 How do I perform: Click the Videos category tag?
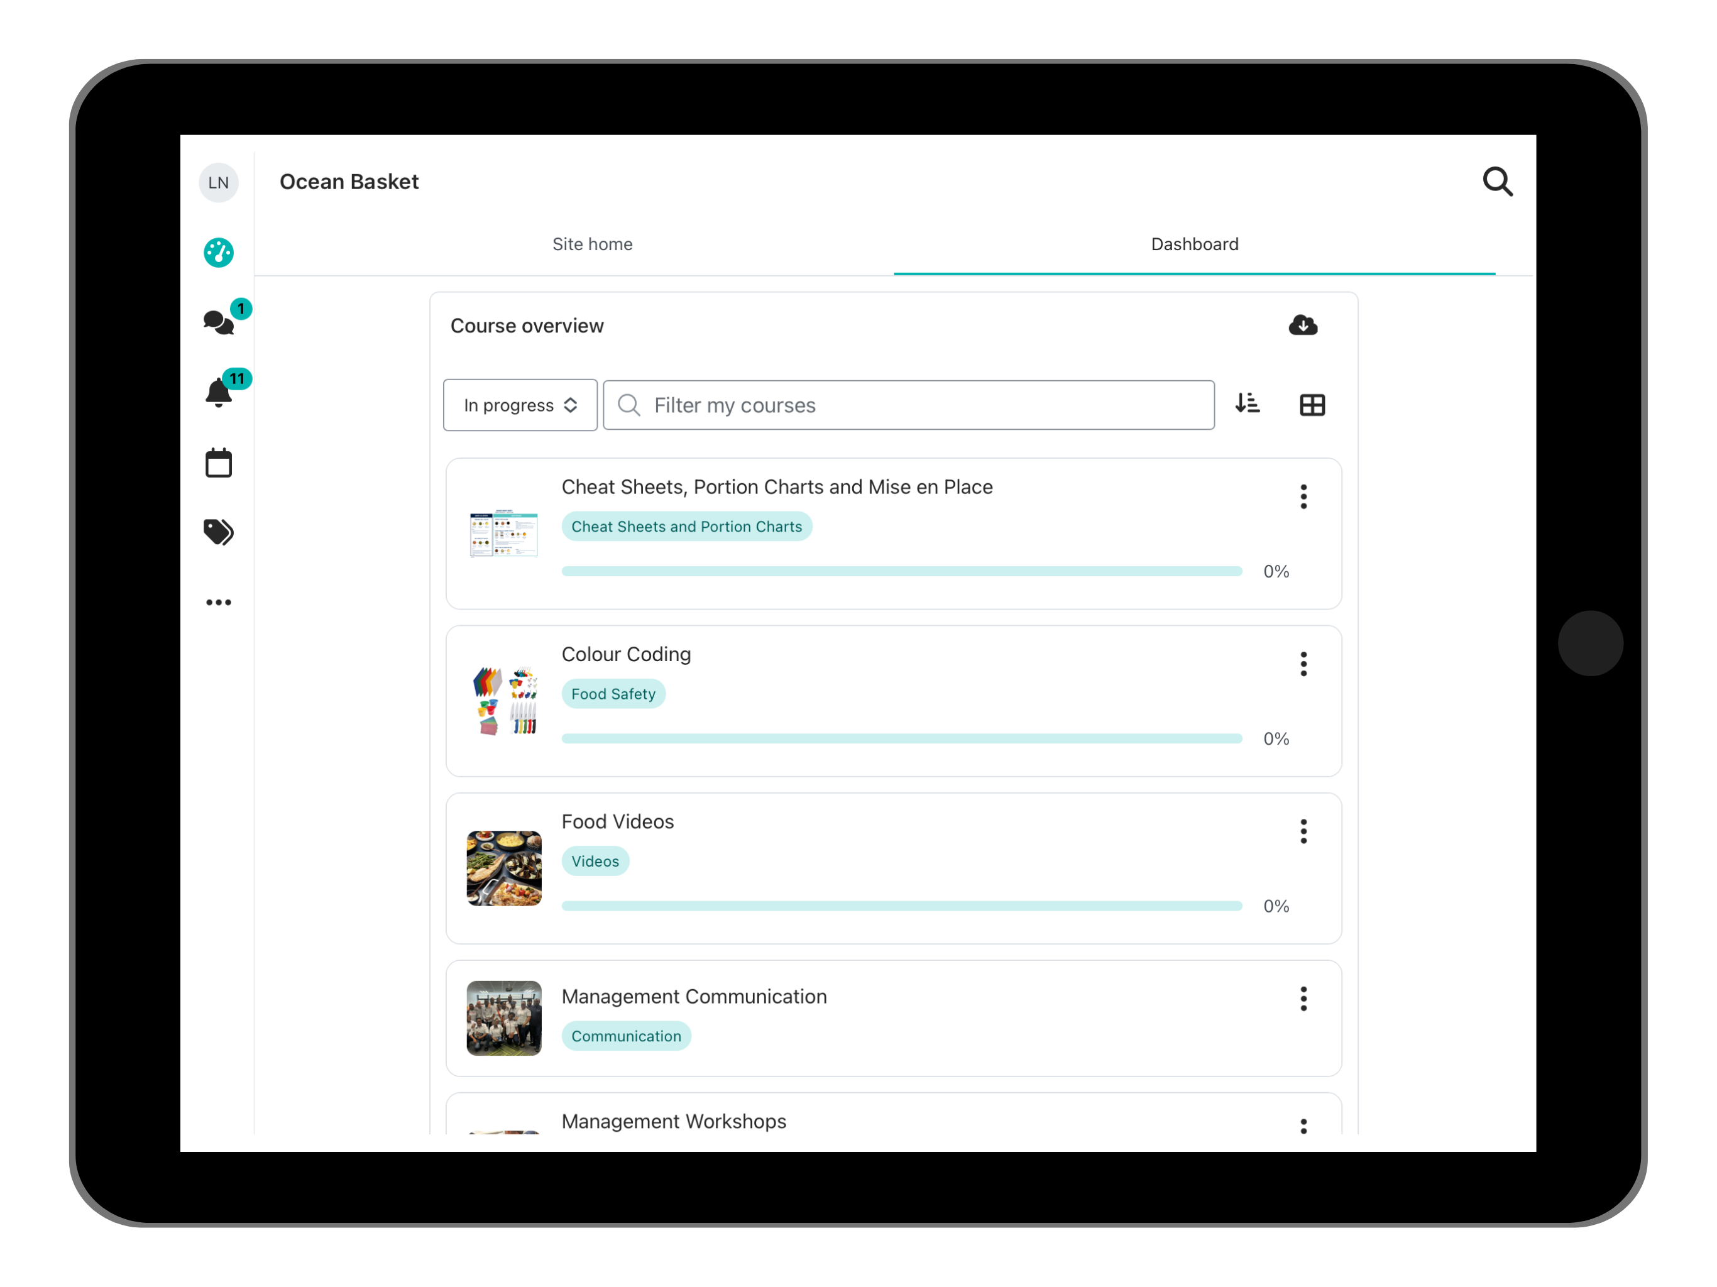595,861
